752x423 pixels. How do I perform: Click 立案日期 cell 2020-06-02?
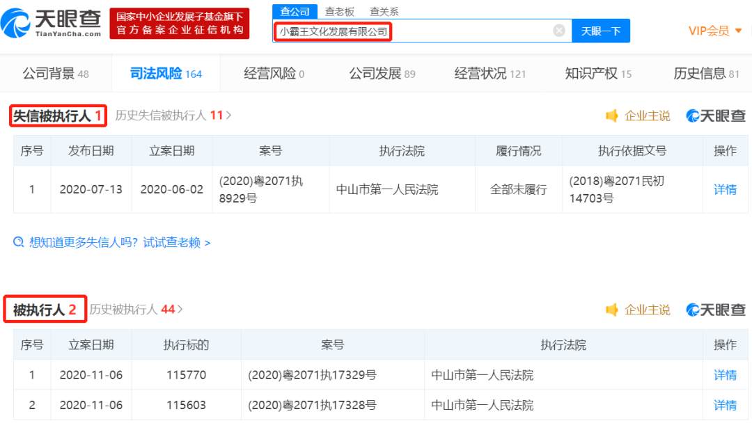click(x=172, y=189)
